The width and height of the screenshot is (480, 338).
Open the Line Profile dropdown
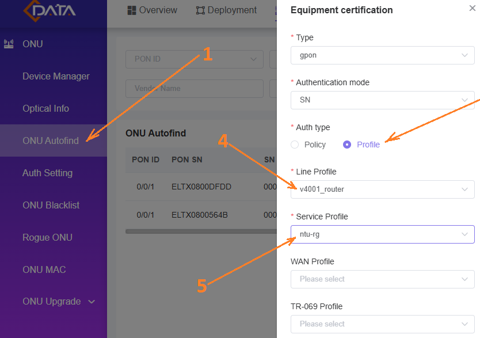(x=383, y=189)
